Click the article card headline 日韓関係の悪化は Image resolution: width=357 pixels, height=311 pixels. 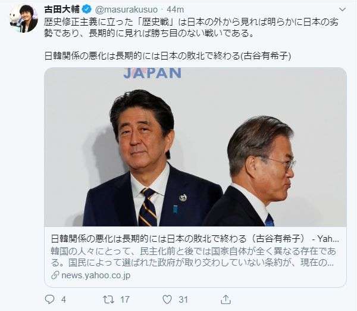click(x=195, y=239)
